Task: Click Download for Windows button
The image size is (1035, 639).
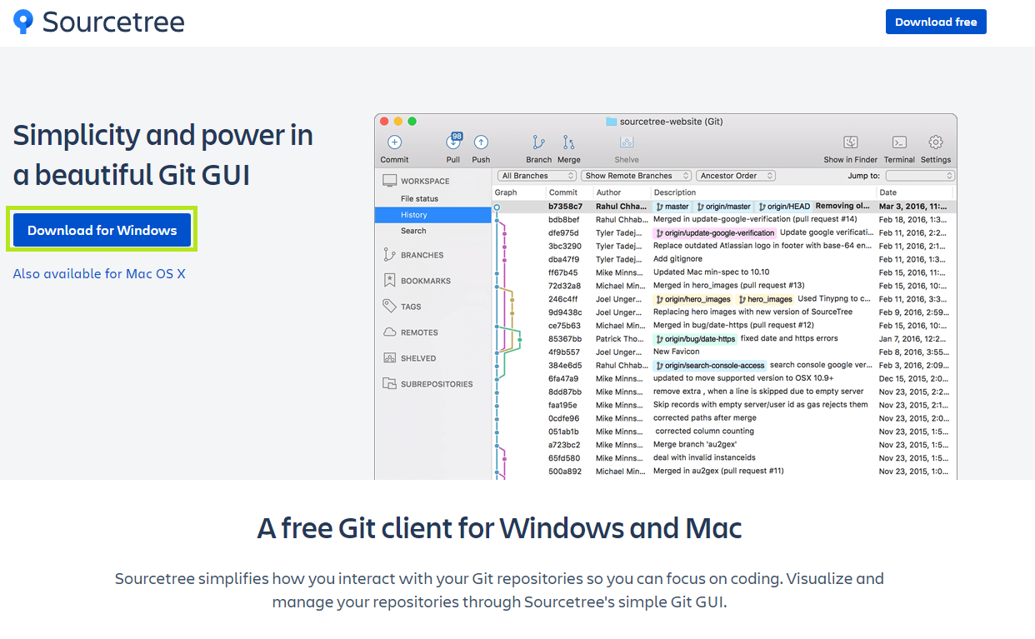Action: 102,230
